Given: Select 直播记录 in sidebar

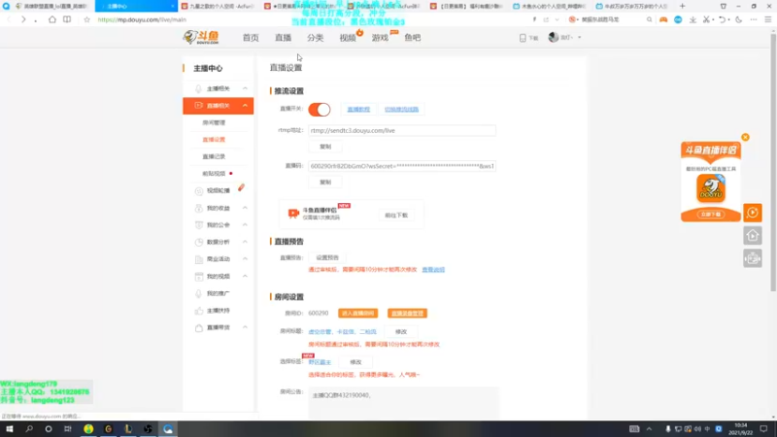Looking at the screenshot, I should [x=214, y=156].
